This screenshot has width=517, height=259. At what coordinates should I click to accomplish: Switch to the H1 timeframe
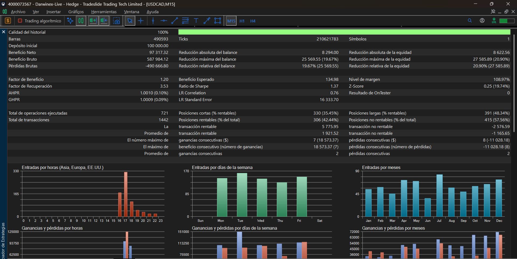tap(242, 21)
